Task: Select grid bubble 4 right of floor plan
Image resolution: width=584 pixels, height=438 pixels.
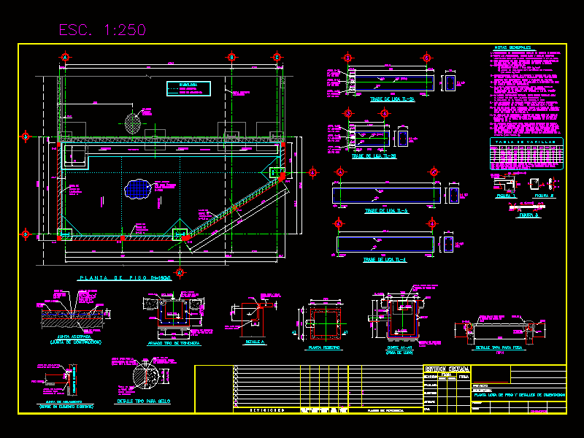Action: (x=313, y=172)
